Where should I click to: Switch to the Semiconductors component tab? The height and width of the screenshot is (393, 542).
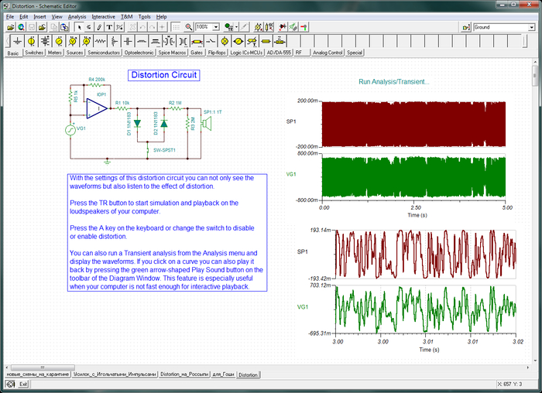point(102,53)
